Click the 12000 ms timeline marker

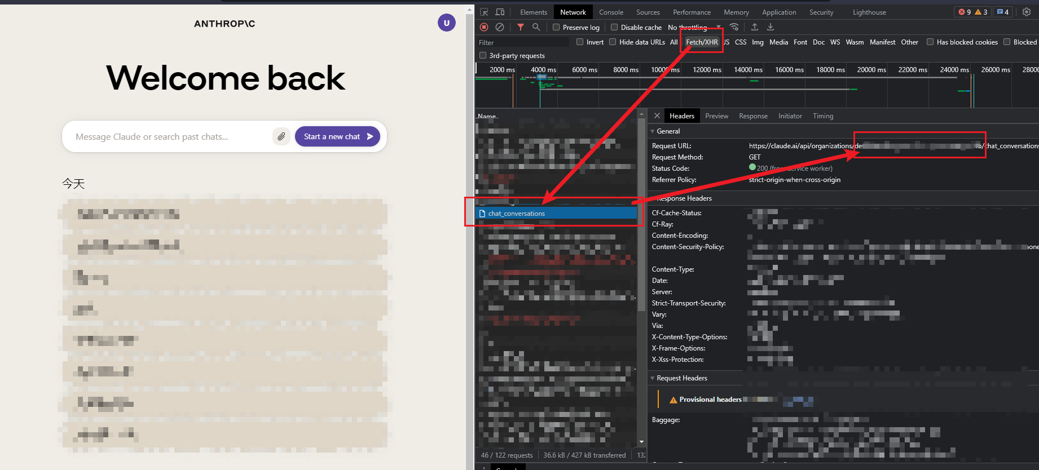707,69
